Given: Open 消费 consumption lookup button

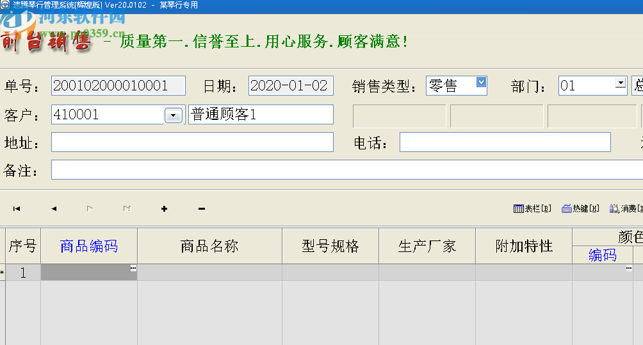Looking at the screenshot, I should pyautogui.click(x=626, y=208).
